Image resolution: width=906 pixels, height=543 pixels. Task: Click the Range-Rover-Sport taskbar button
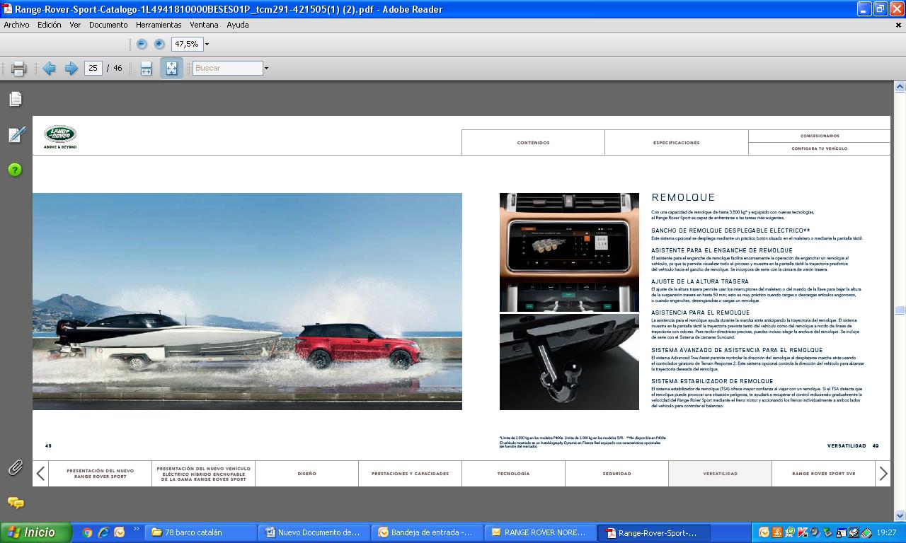654,532
